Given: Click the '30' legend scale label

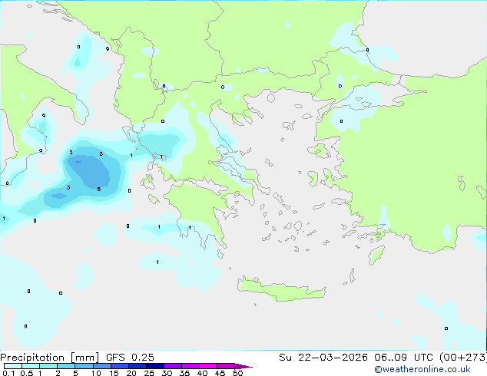Looking at the screenshot, I should point(167,373).
